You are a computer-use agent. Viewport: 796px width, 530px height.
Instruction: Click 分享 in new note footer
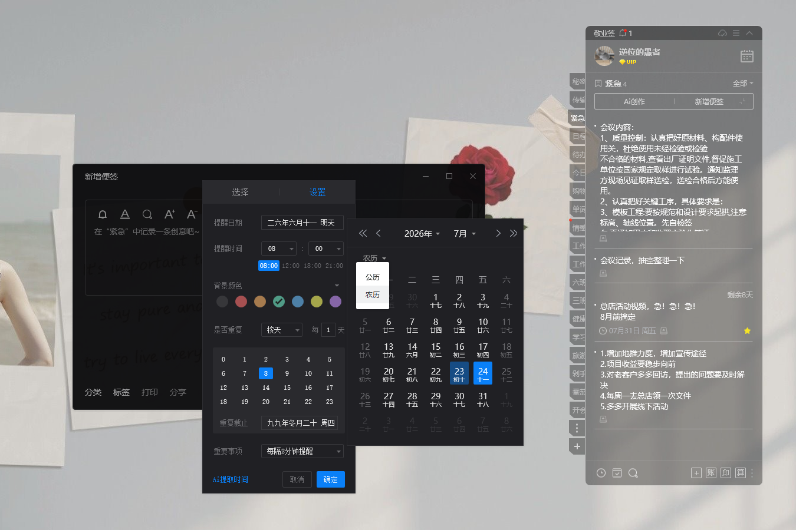tap(178, 392)
